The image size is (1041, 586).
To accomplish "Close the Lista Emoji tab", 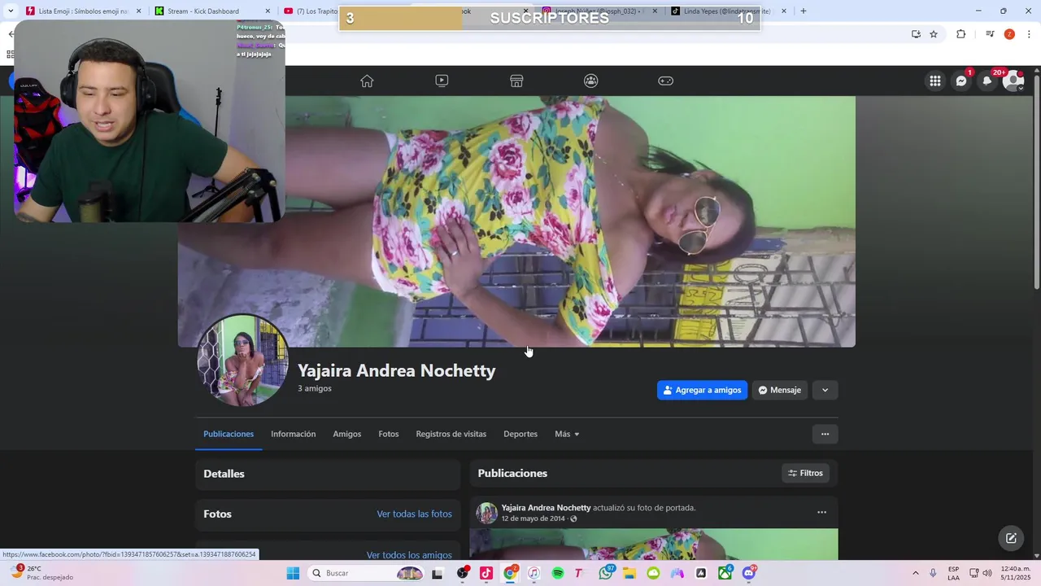I will (138, 11).
